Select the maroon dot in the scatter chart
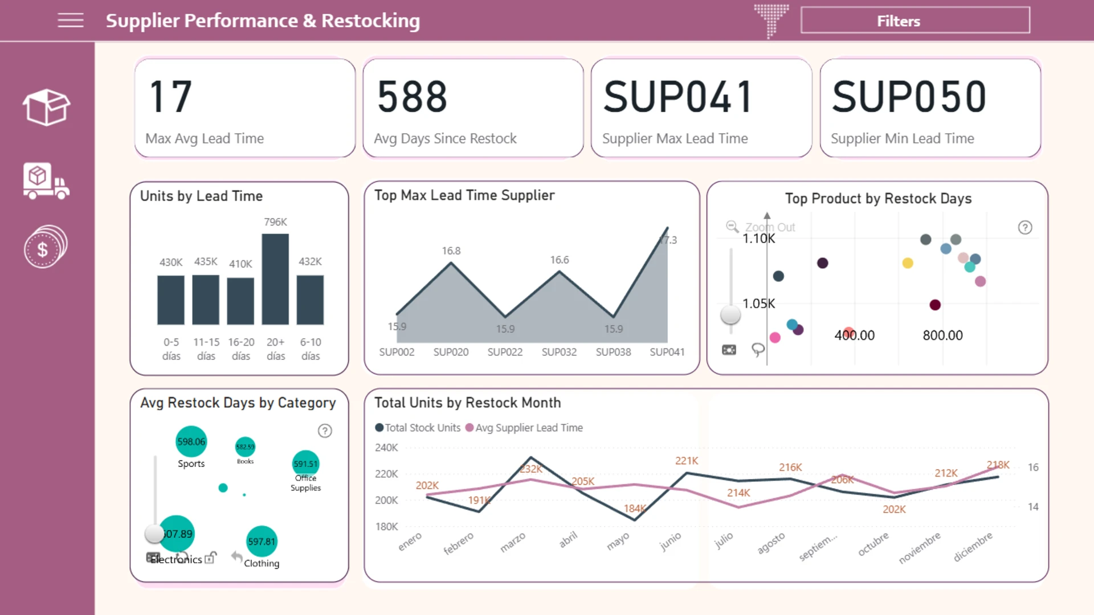The width and height of the screenshot is (1094, 615). point(935,305)
